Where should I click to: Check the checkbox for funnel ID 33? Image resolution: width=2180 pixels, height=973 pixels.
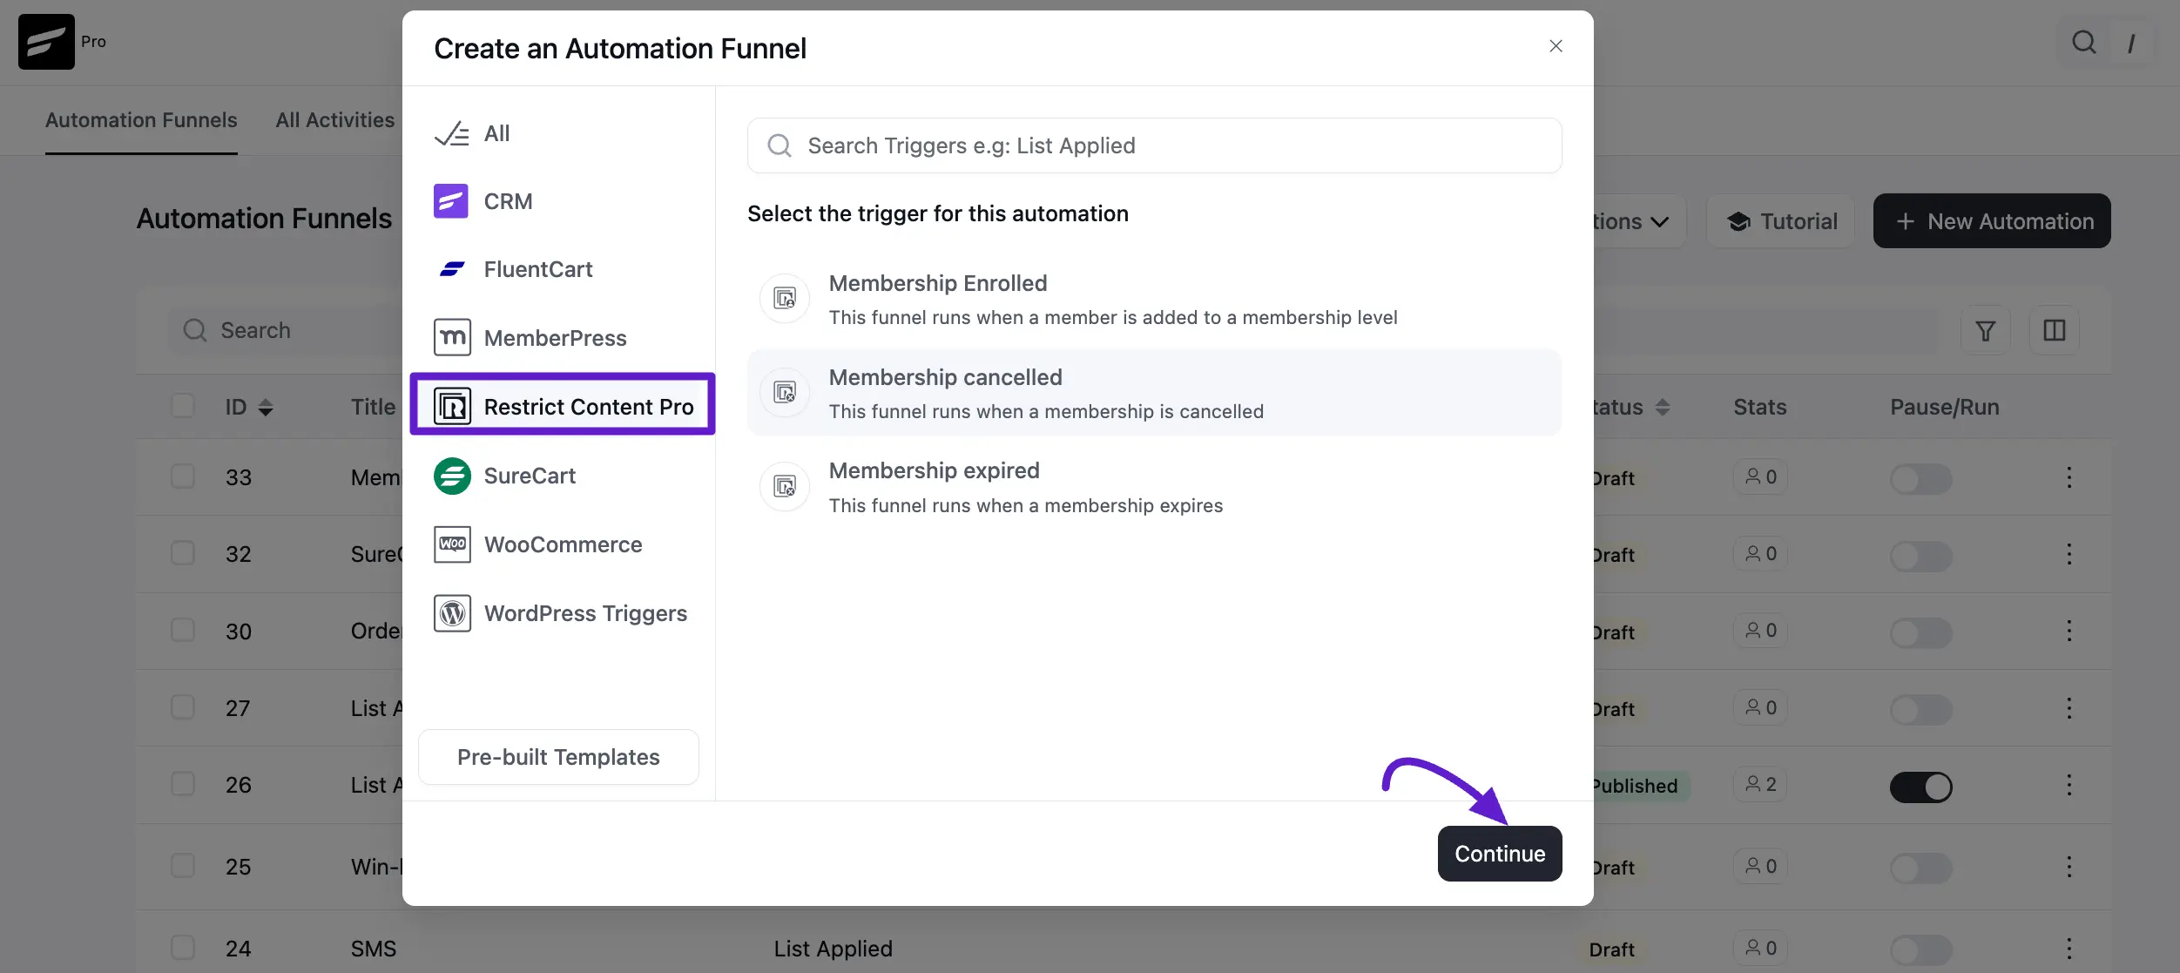[x=183, y=476]
